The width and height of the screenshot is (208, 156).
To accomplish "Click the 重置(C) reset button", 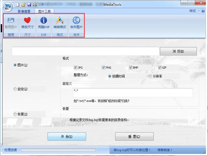I will [x=134, y=136].
